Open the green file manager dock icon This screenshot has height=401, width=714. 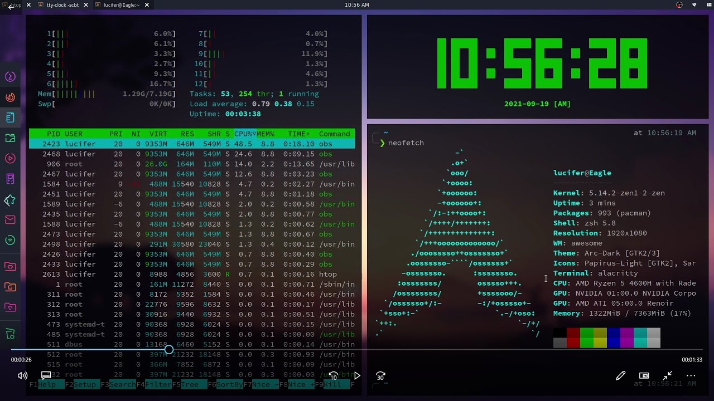click(10, 138)
